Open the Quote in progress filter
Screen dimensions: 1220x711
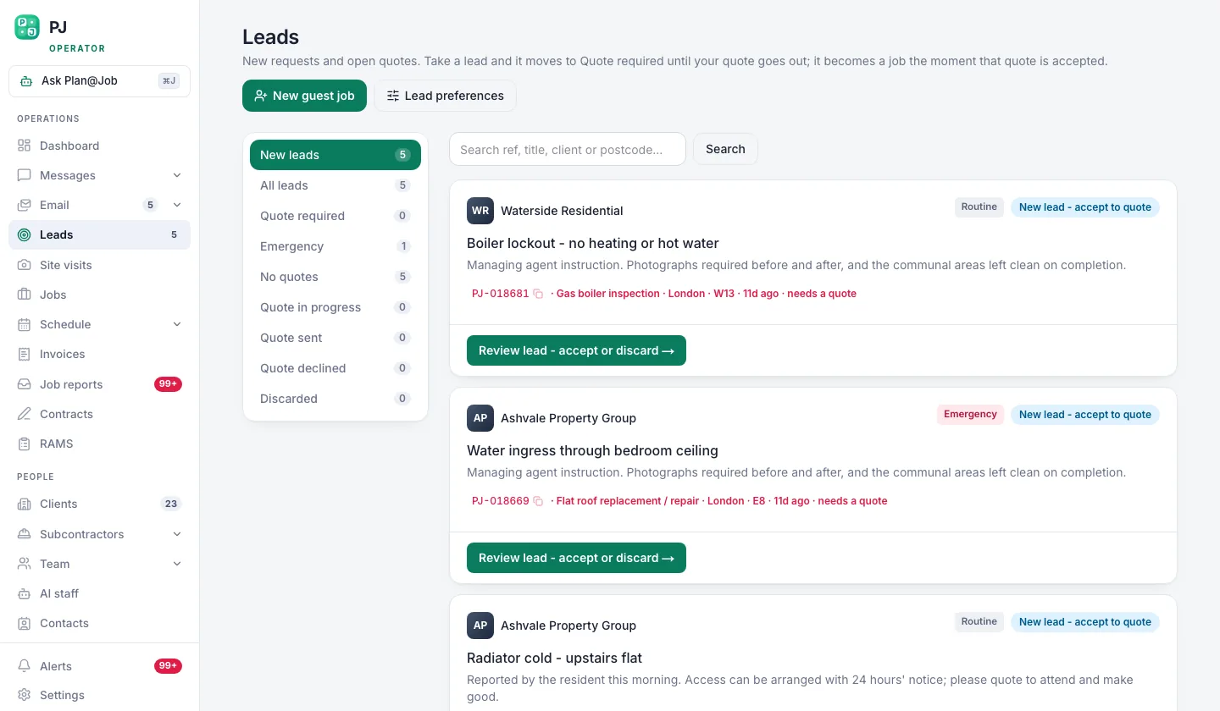(x=335, y=307)
